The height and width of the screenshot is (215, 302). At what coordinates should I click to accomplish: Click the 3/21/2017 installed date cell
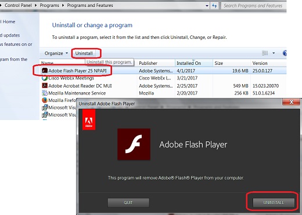point(187,78)
